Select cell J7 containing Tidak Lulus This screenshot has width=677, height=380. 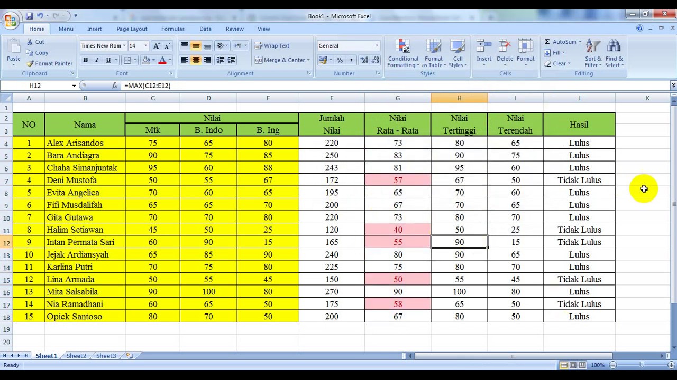[x=579, y=180]
